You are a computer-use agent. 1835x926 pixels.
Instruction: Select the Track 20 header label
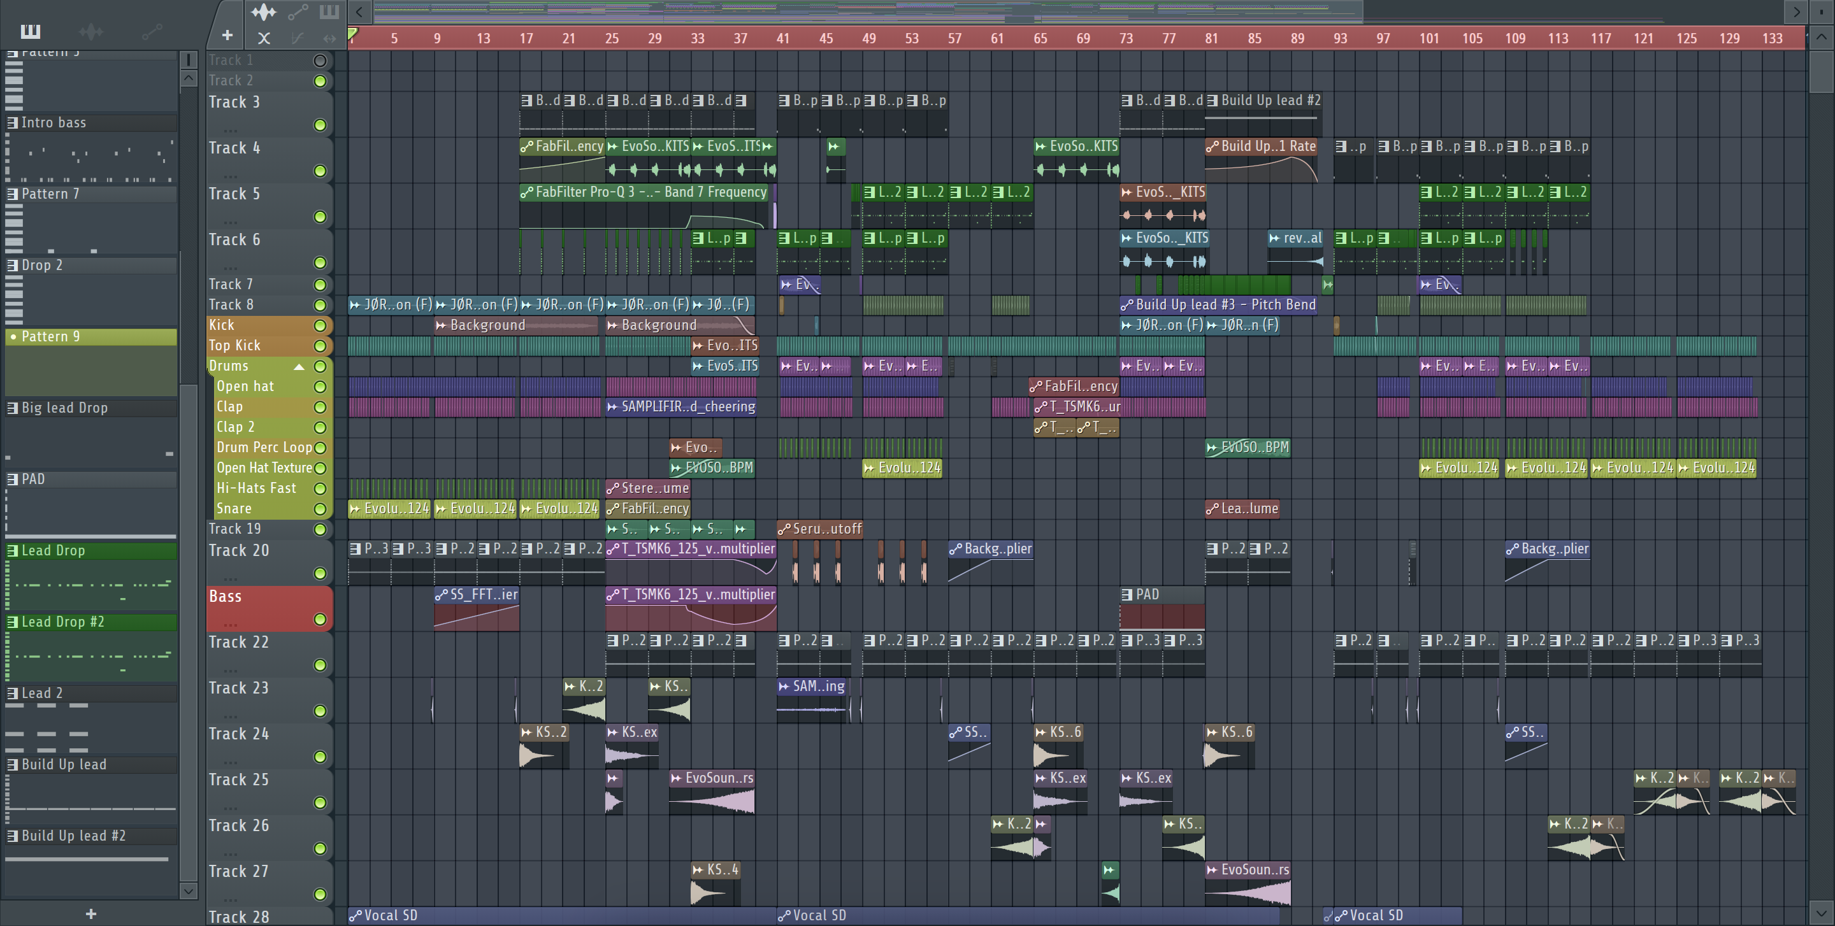(x=239, y=550)
